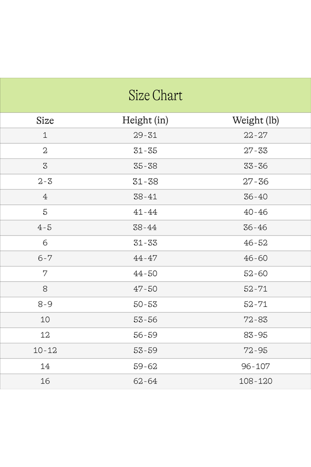This screenshot has width=311, height=467.
Task: Click weight value 72-83
Action: coord(256,320)
